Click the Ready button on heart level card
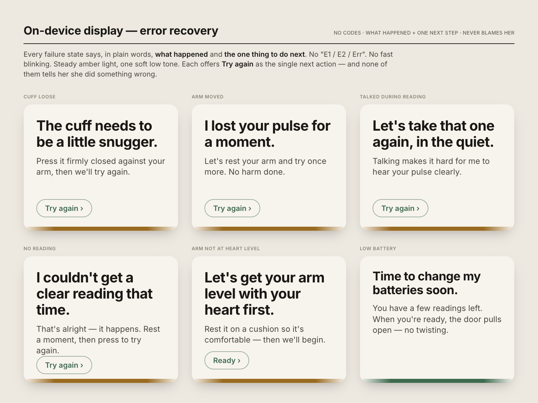538x403 pixels. (x=227, y=360)
